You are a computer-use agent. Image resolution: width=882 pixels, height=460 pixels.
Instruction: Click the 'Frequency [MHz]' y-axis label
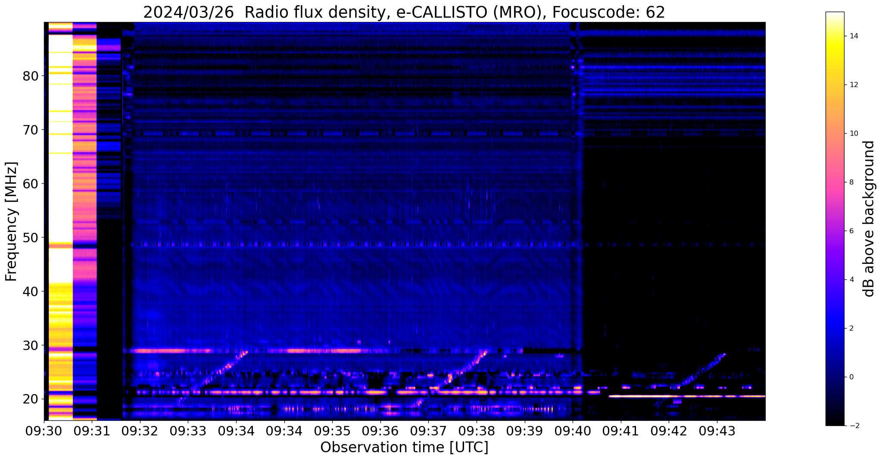pos(11,222)
